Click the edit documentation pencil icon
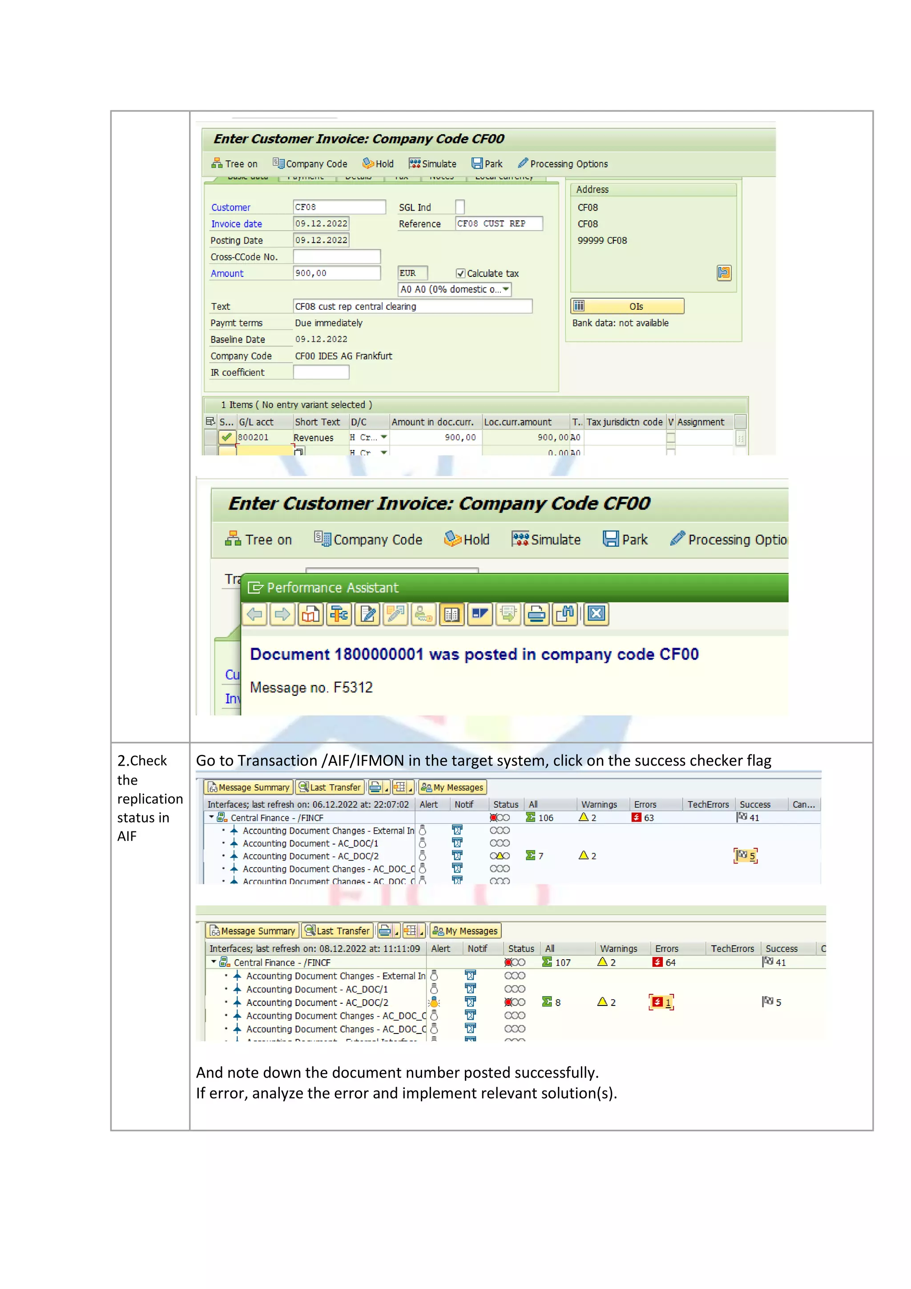Image resolution: width=911 pixels, height=1289 pixels. point(368,614)
